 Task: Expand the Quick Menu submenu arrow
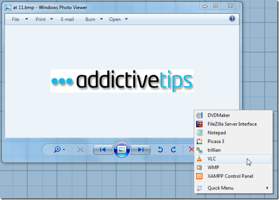(x=267, y=188)
